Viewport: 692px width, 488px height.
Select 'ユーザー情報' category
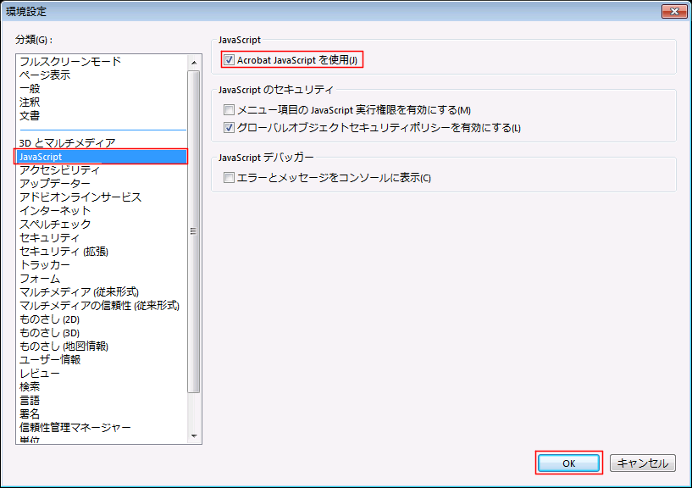(50, 360)
